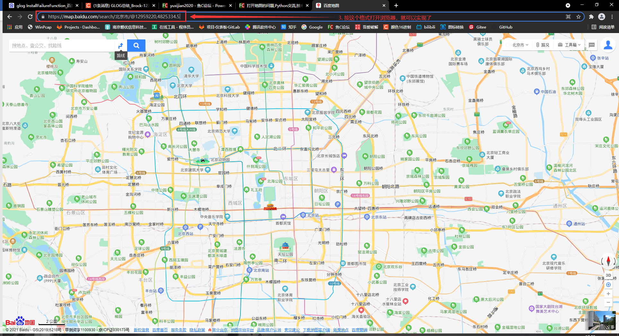
Task: Click the 意见建议 footer link
Action: tap(292, 330)
